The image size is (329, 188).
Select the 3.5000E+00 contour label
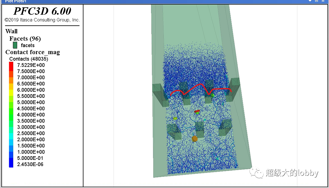coord(31,121)
